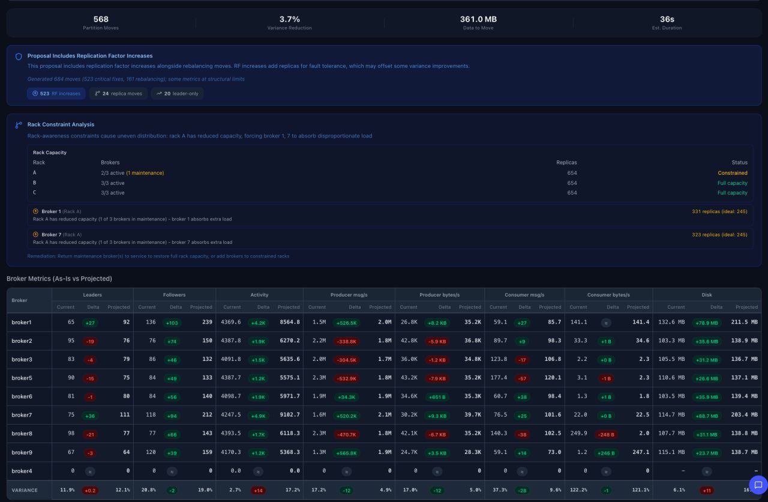Viewport: 768px width, 502px height.
Task: Click the Leaders column group header
Action: (92, 295)
